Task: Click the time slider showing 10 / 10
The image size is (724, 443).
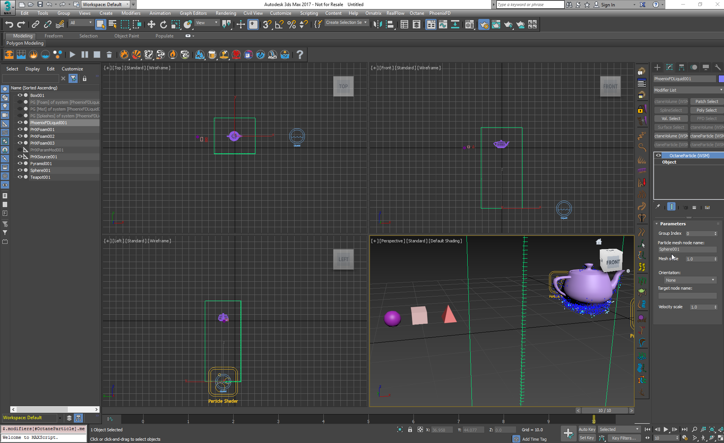Action: point(604,410)
